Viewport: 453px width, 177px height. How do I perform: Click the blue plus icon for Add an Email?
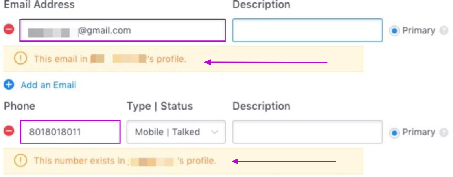9,85
